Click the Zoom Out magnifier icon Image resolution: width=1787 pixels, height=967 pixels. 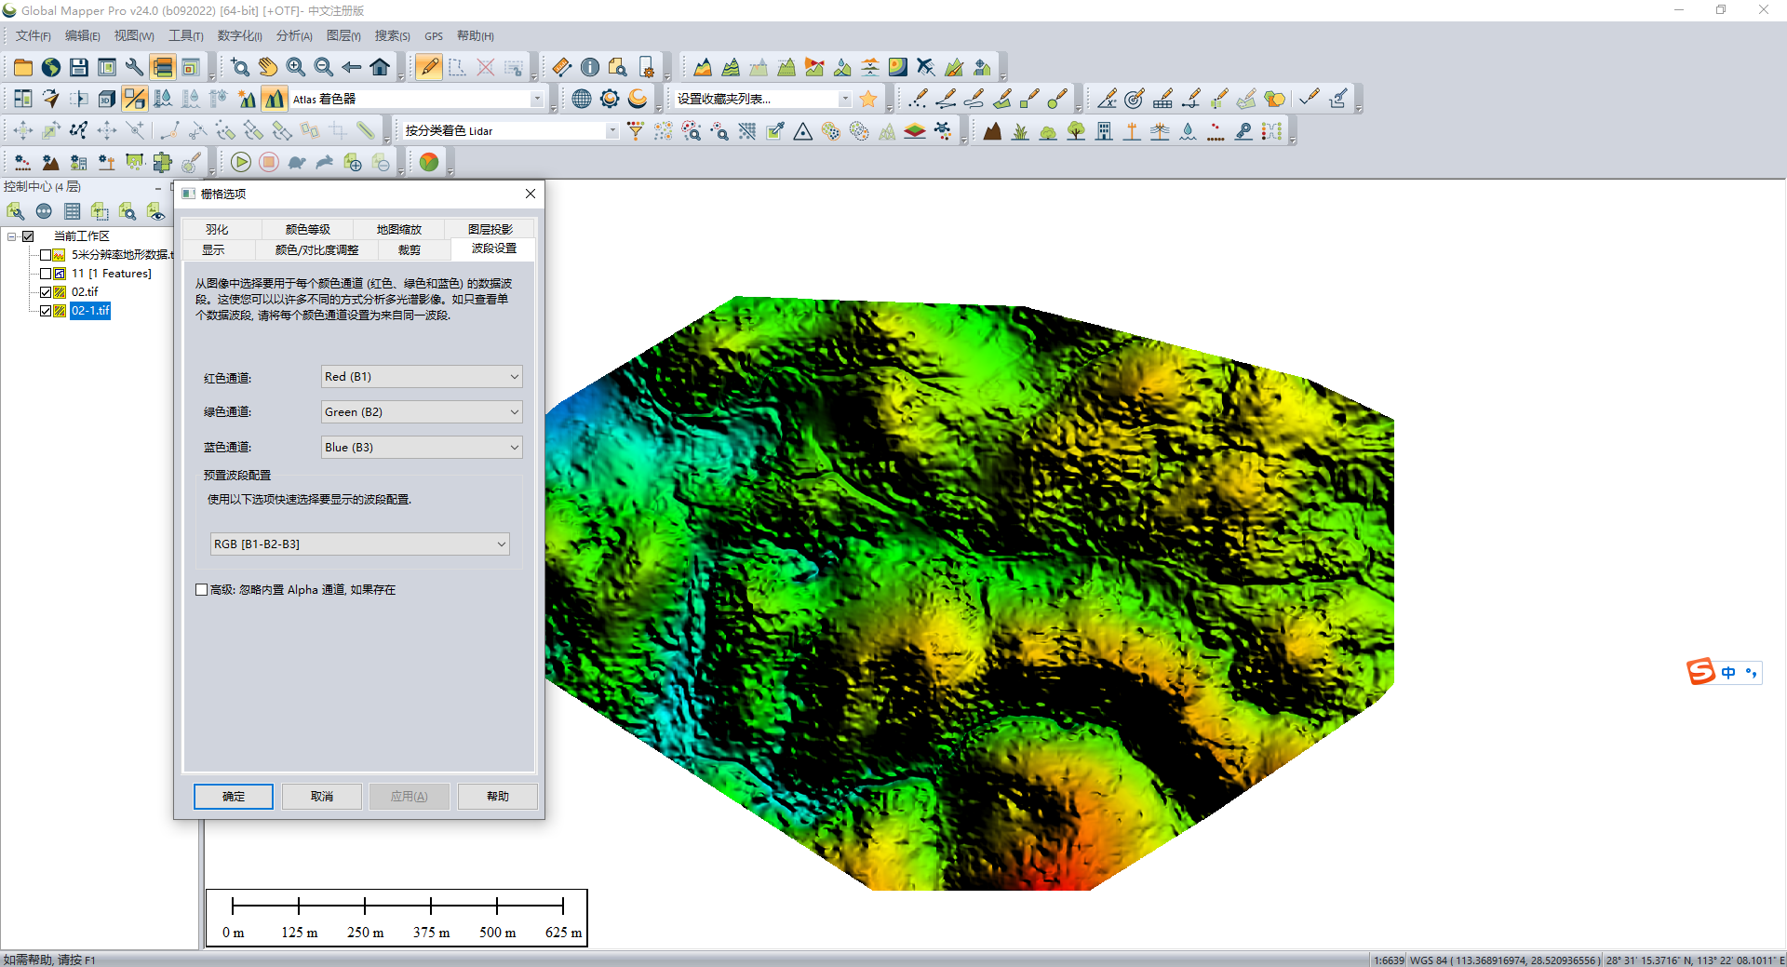(x=324, y=67)
